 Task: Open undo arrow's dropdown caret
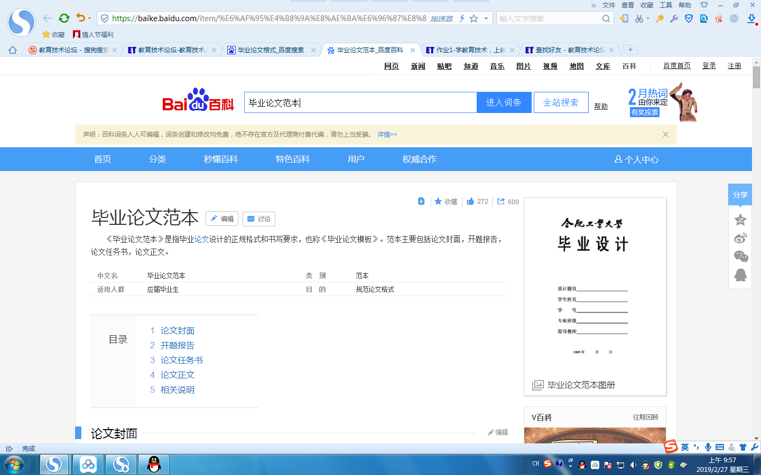click(89, 18)
